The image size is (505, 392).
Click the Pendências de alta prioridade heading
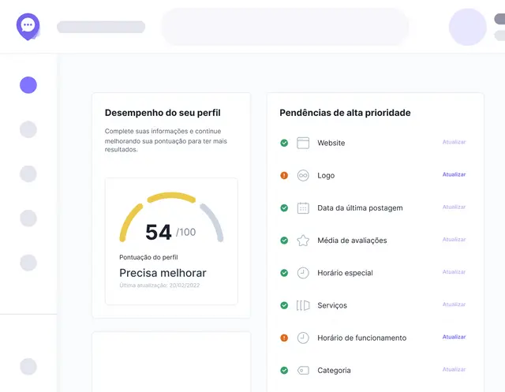coord(345,113)
